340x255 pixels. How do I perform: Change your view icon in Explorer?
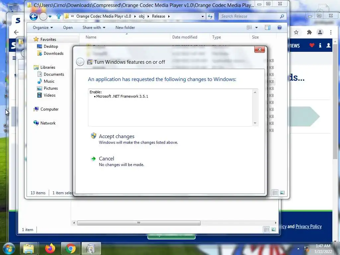coord(249,28)
